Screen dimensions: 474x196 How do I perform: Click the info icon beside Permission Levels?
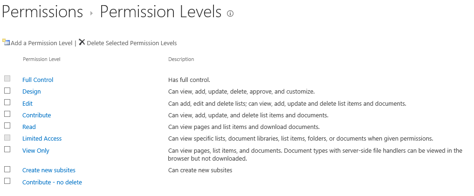230,14
